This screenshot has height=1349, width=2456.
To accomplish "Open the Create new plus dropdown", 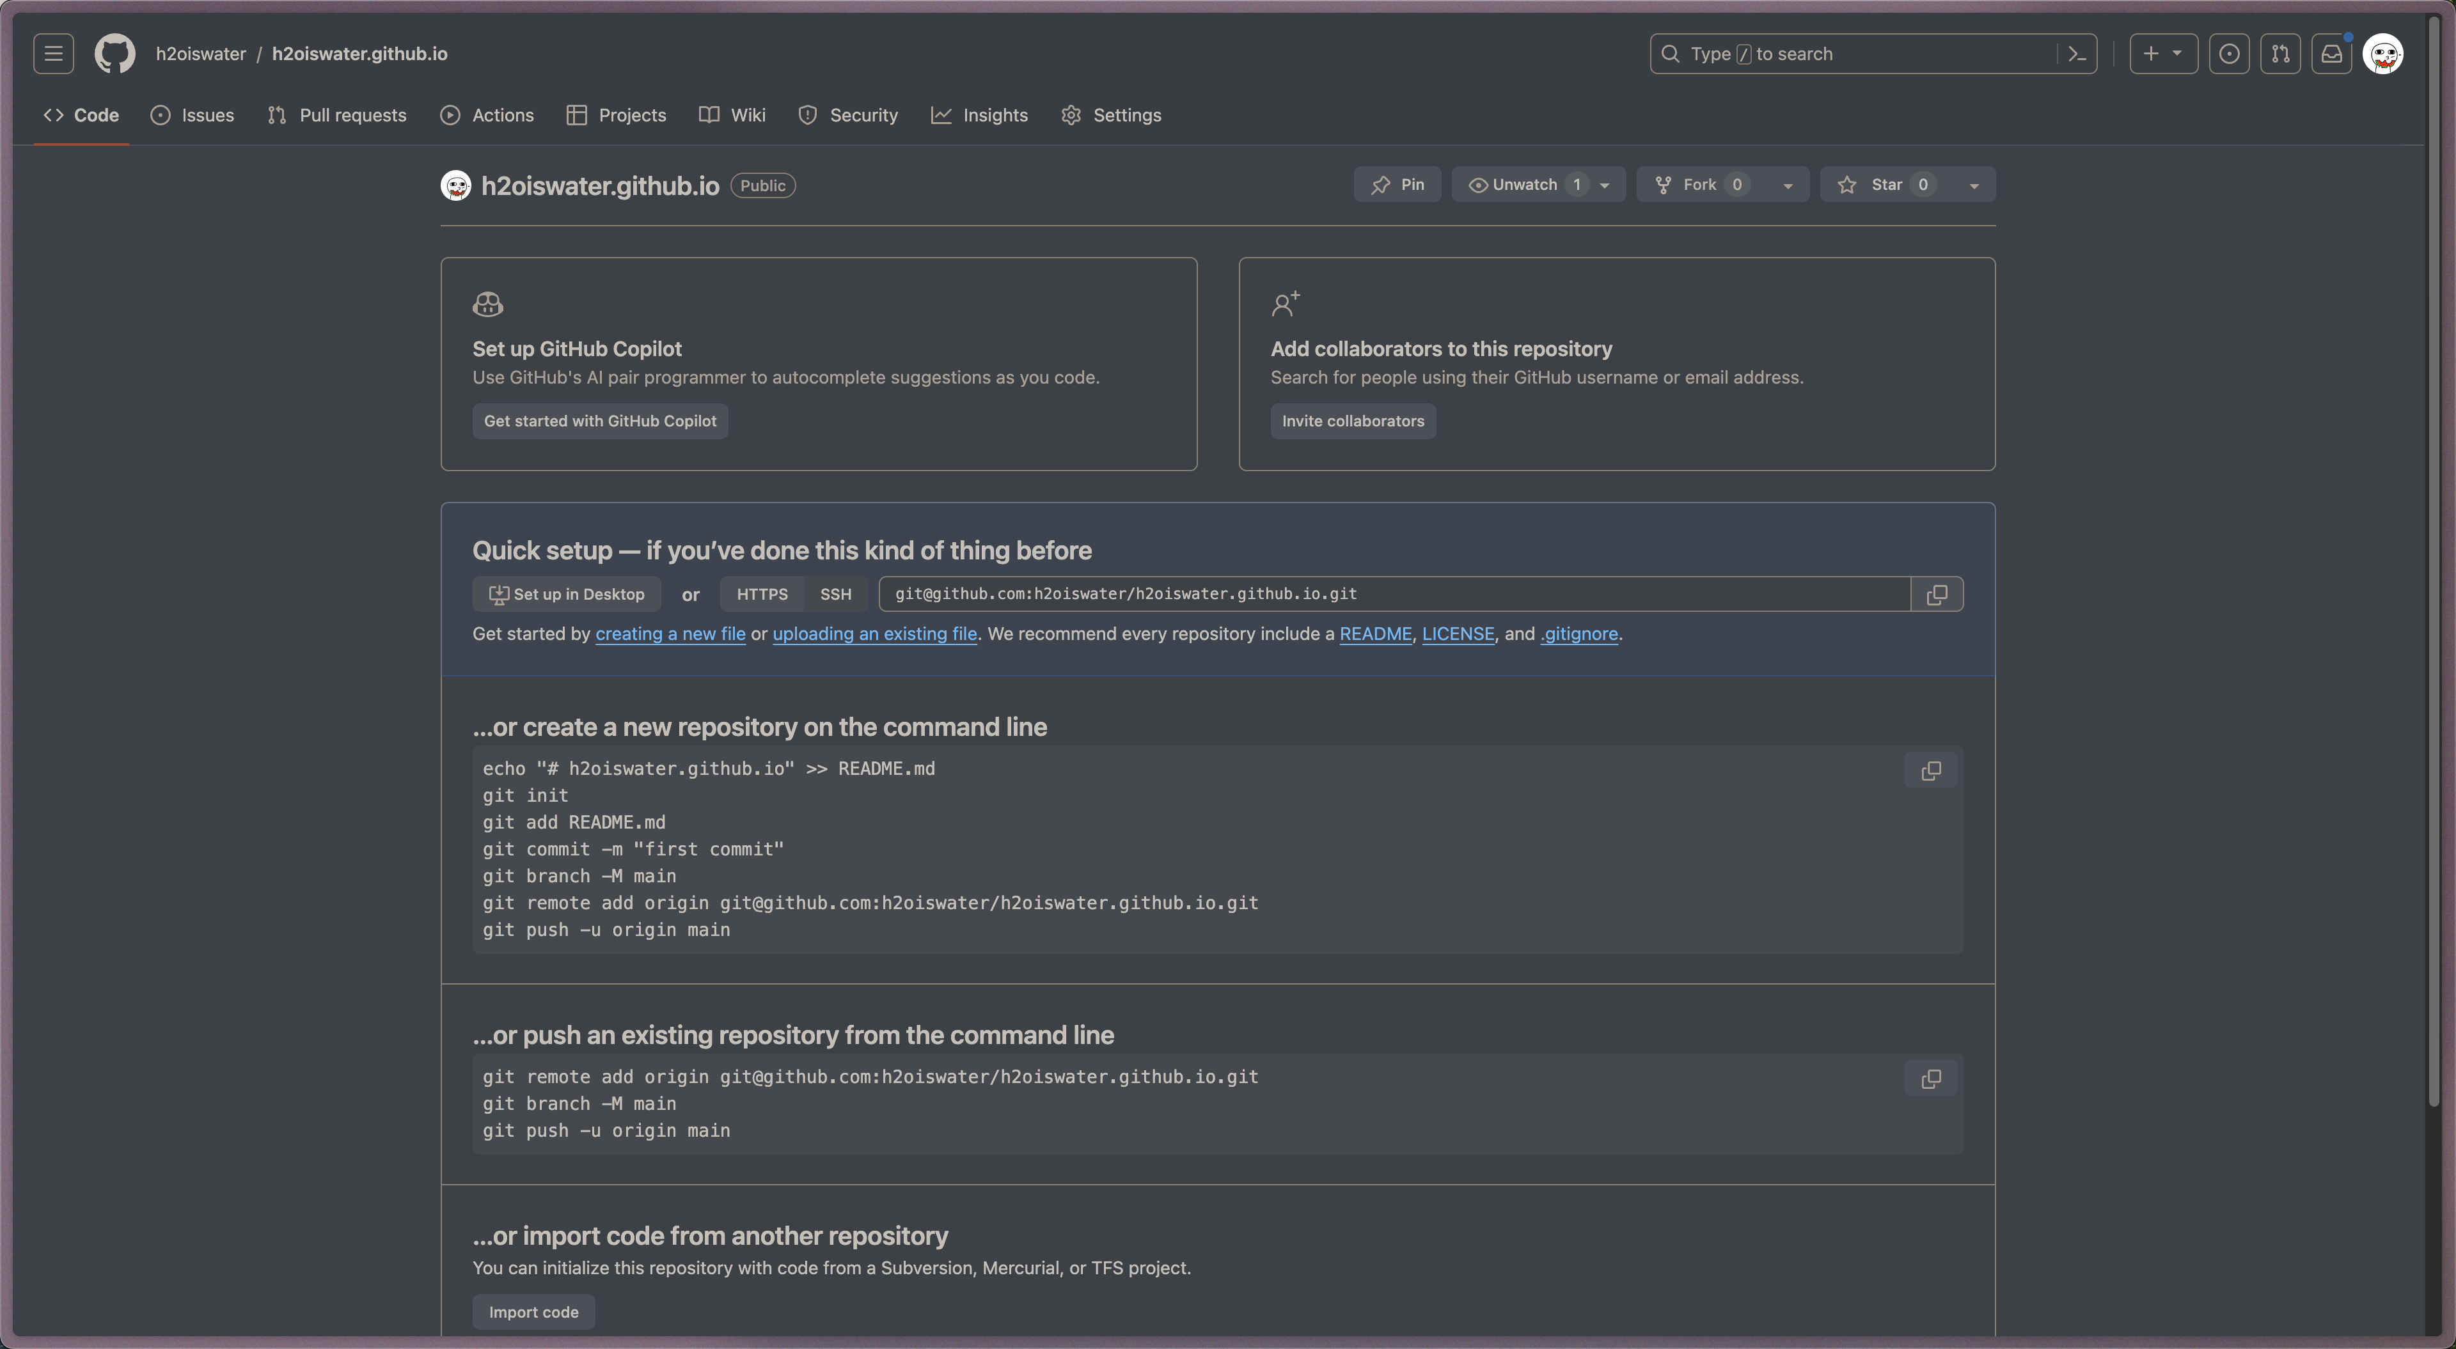I will (2163, 54).
